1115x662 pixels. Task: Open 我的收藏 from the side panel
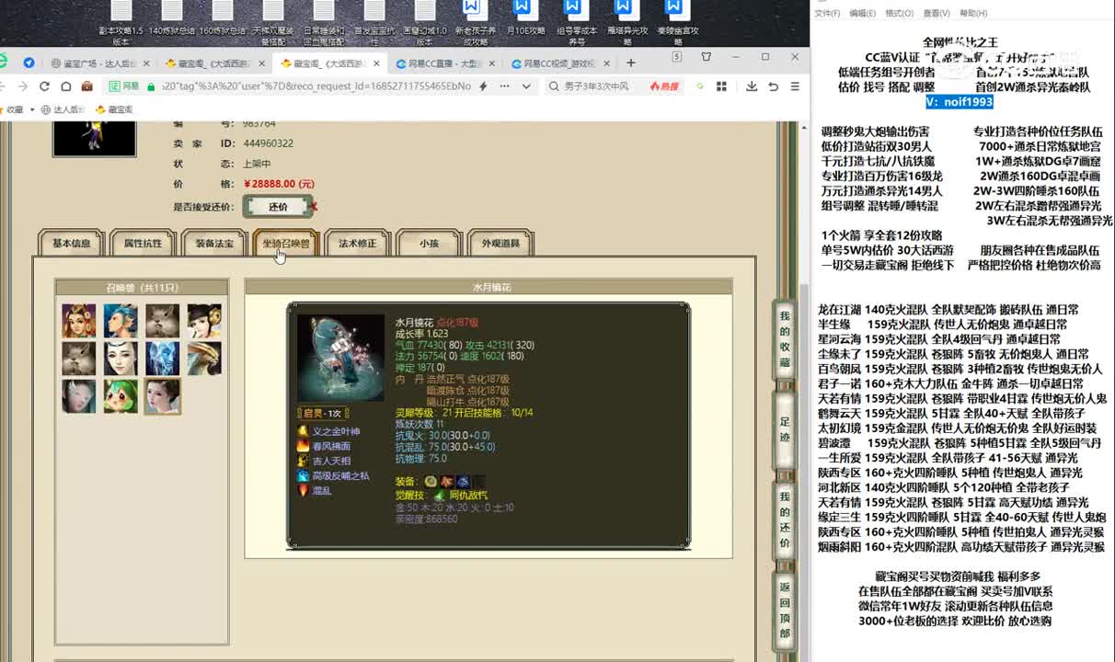pyautogui.click(x=785, y=339)
